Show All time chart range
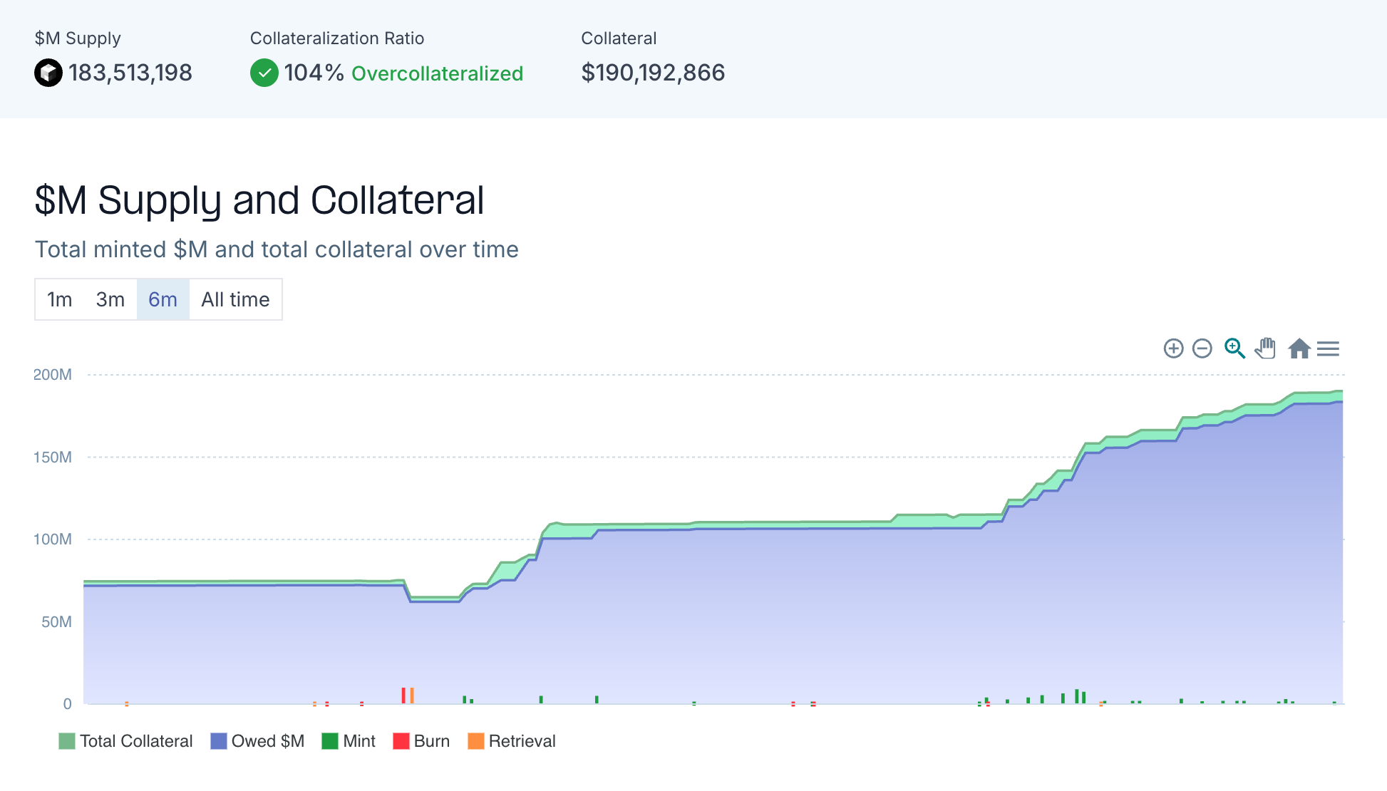The height and width of the screenshot is (791, 1387). coord(235,299)
